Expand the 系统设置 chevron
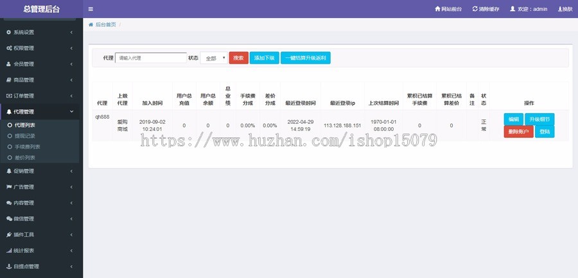 tap(71, 33)
